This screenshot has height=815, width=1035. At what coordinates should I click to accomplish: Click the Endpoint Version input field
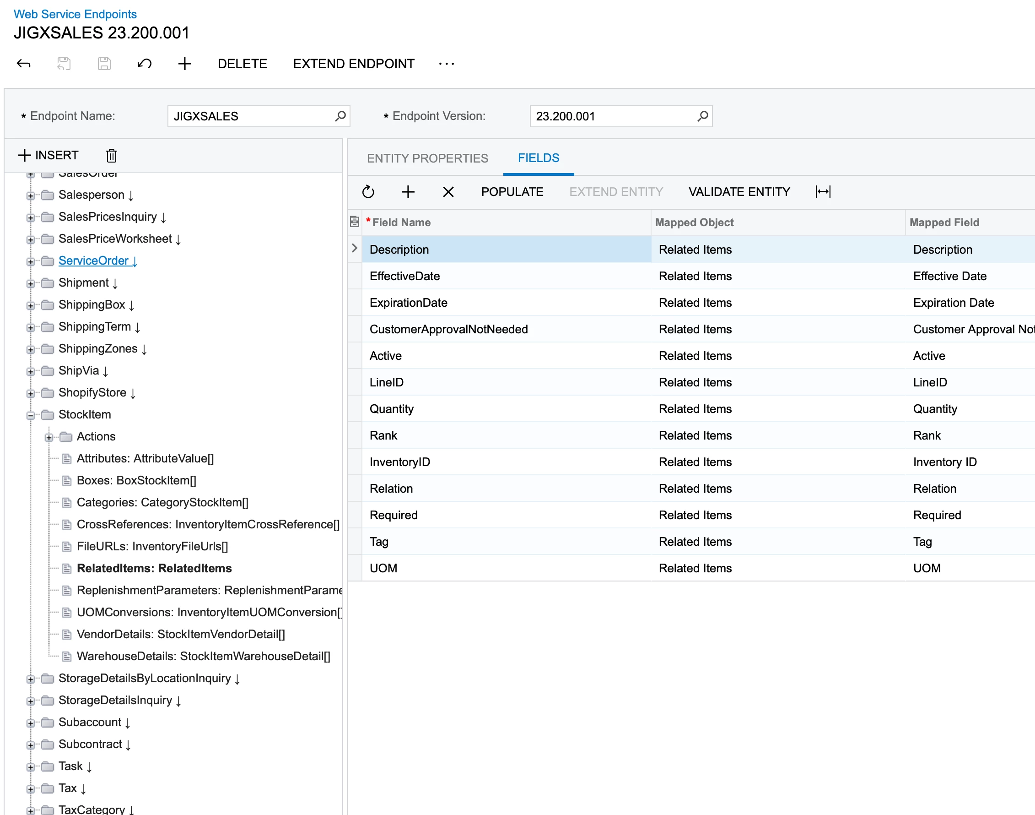pos(613,116)
